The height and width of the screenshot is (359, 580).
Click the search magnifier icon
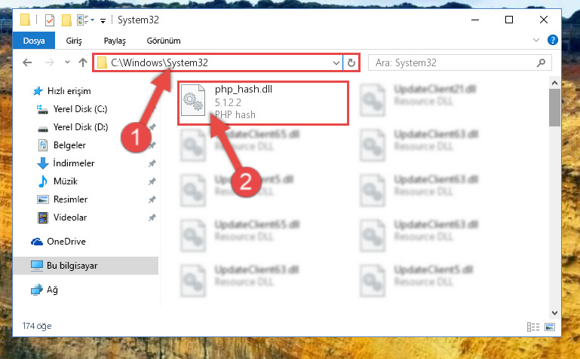pyautogui.click(x=541, y=63)
